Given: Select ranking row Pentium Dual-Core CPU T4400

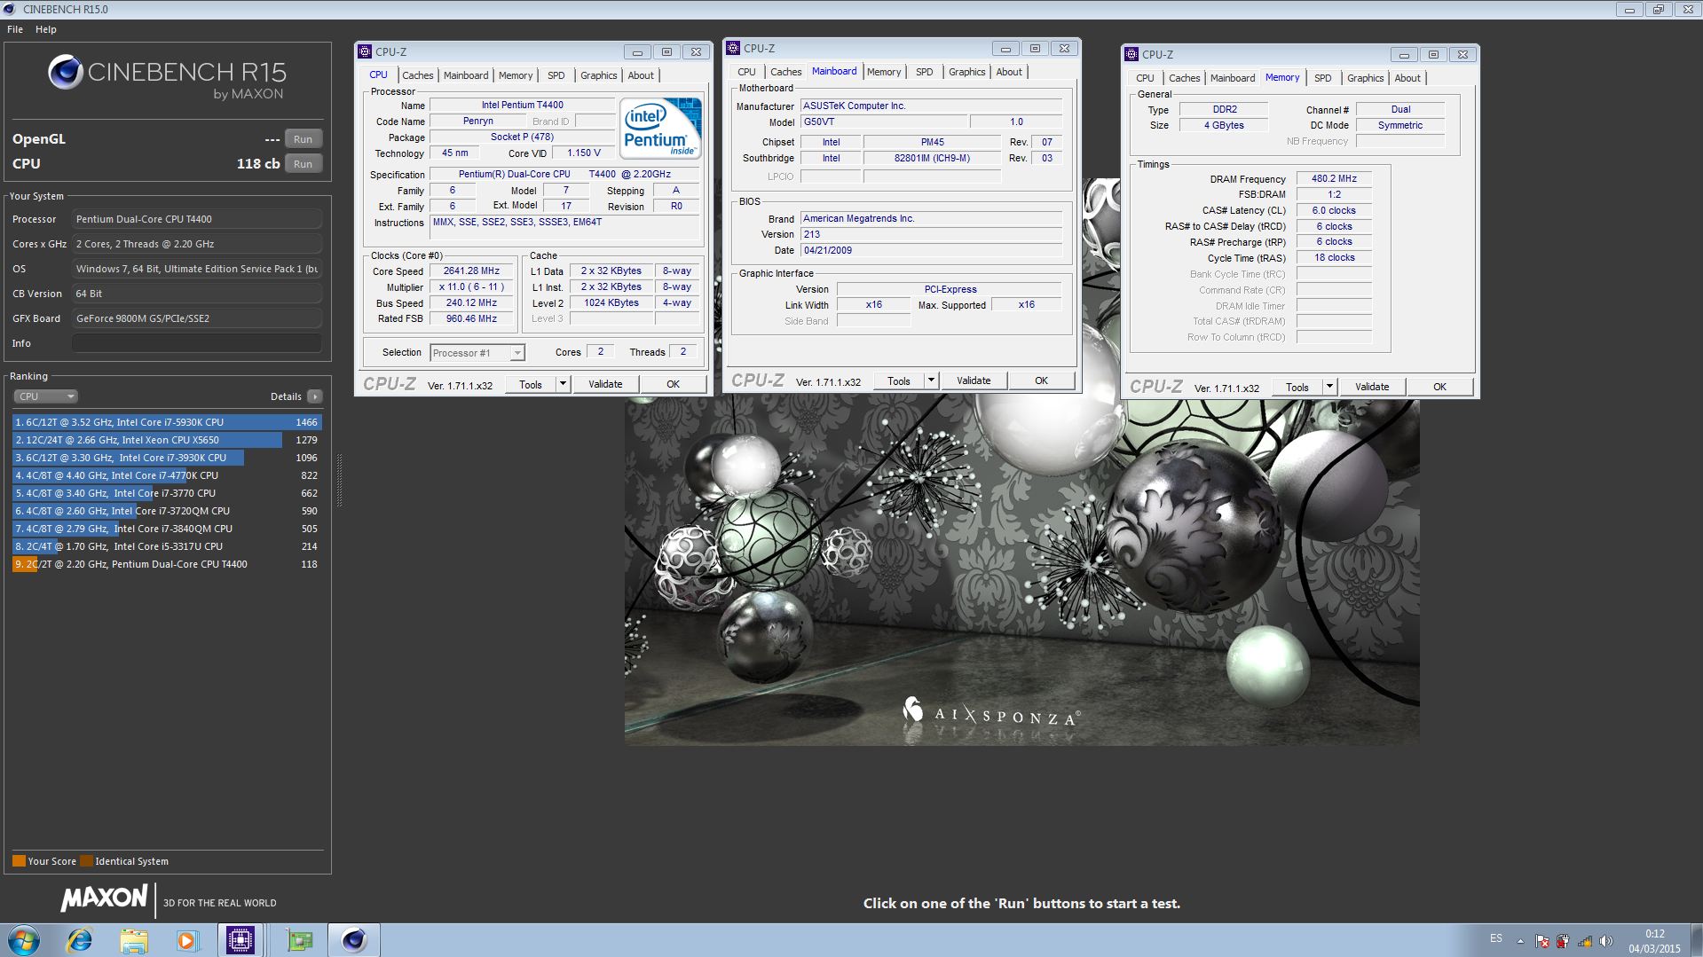Looking at the screenshot, I should [167, 564].
